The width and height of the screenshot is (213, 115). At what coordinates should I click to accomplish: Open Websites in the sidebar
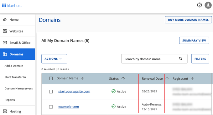(x=18, y=31)
